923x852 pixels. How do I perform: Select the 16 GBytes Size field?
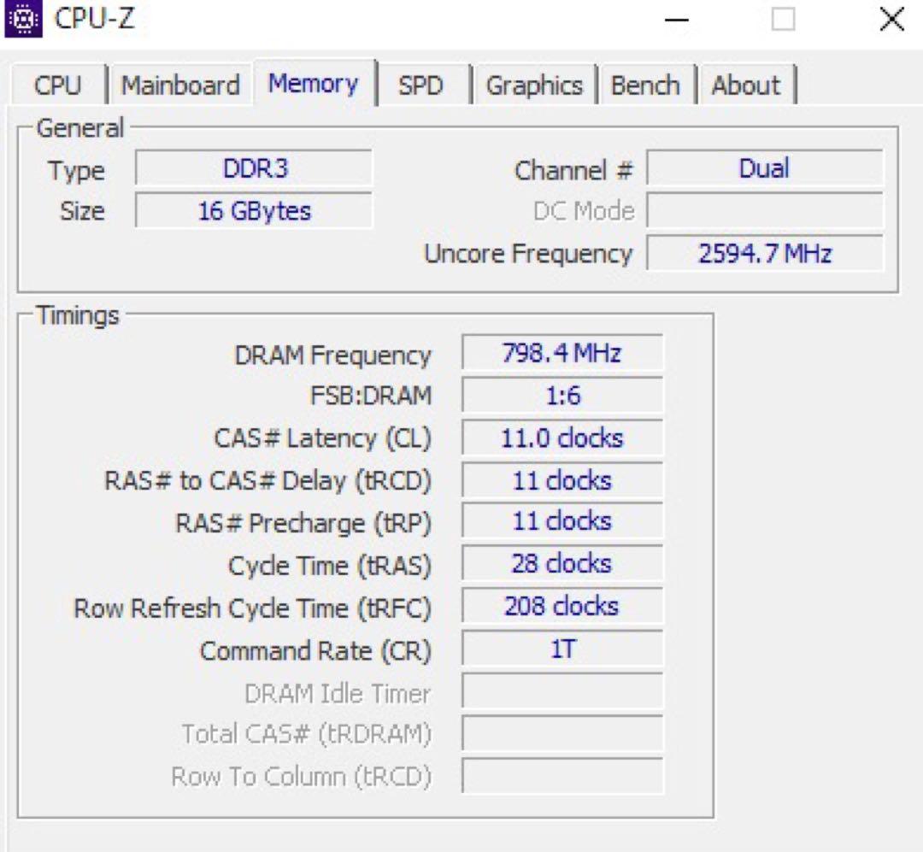(254, 210)
